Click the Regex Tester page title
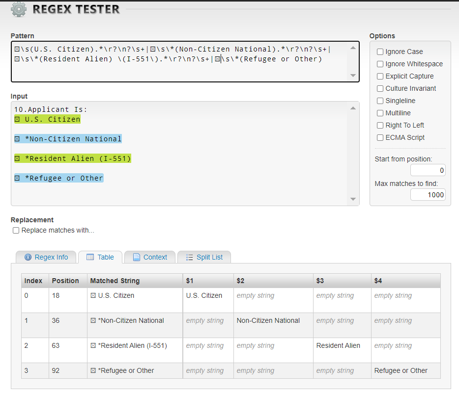This screenshot has width=459, height=394. click(76, 9)
